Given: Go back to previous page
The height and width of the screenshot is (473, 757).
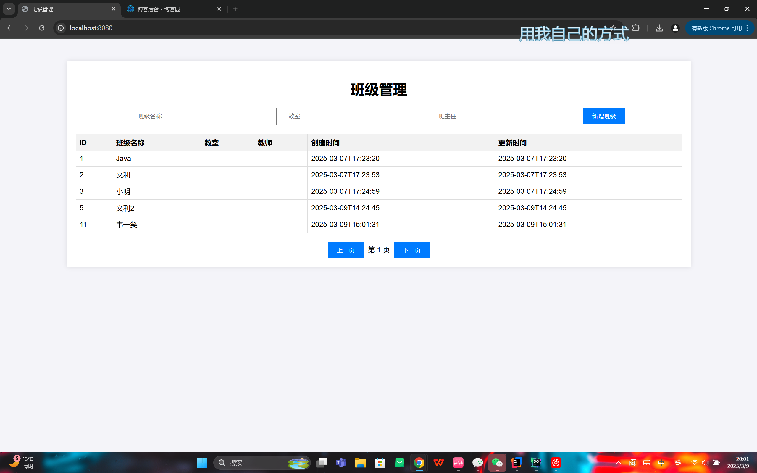Looking at the screenshot, I should click(10, 28).
